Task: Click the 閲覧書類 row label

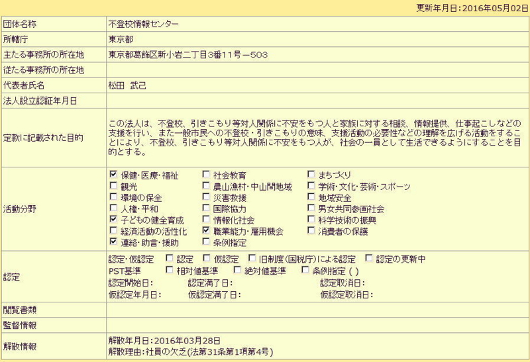Action: coord(20,310)
